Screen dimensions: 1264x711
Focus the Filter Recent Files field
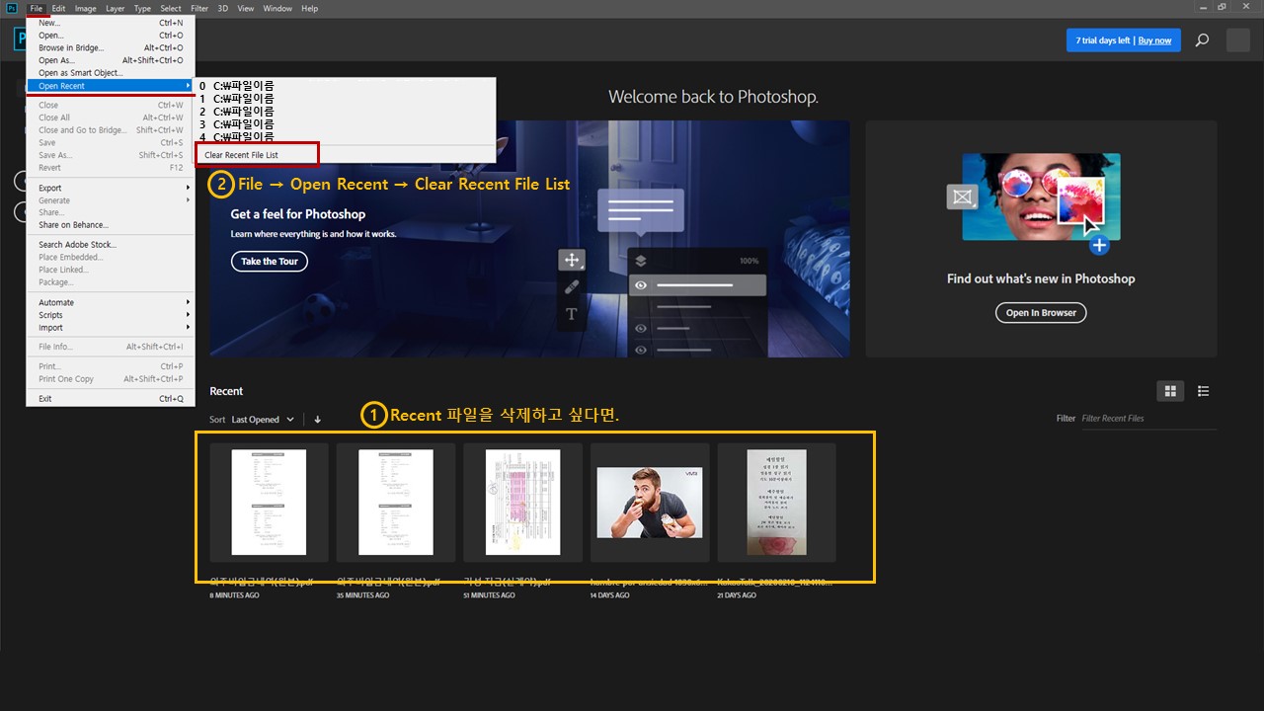pos(1148,419)
